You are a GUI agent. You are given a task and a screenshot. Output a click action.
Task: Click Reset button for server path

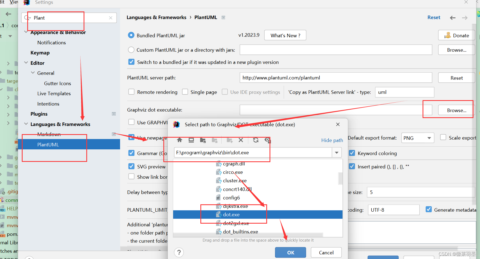pyautogui.click(x=457, y=78)
